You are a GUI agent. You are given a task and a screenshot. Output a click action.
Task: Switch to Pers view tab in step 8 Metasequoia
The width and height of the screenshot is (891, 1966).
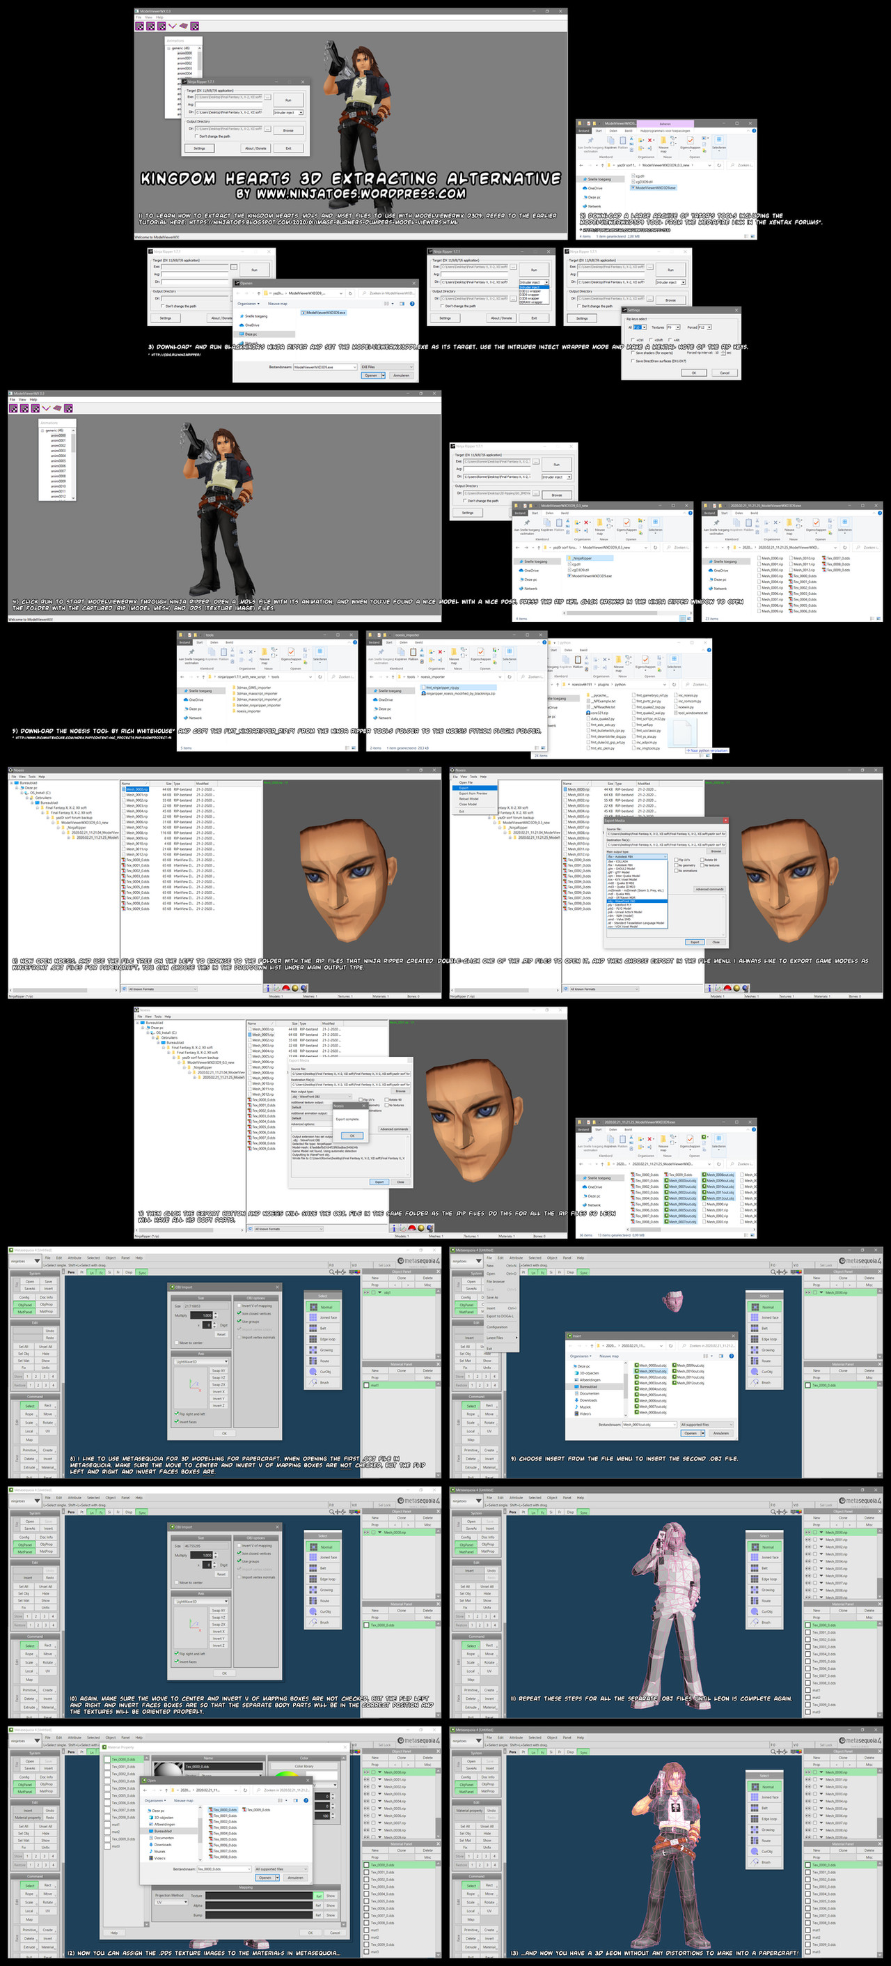(71, 1272)
